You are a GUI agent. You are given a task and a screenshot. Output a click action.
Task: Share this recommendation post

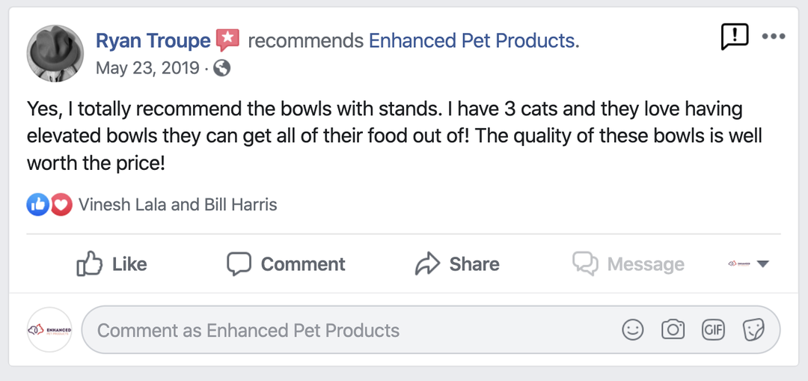pos(457,264)
